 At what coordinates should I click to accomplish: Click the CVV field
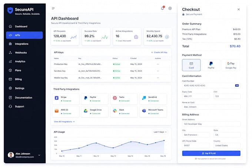(227, 96)
